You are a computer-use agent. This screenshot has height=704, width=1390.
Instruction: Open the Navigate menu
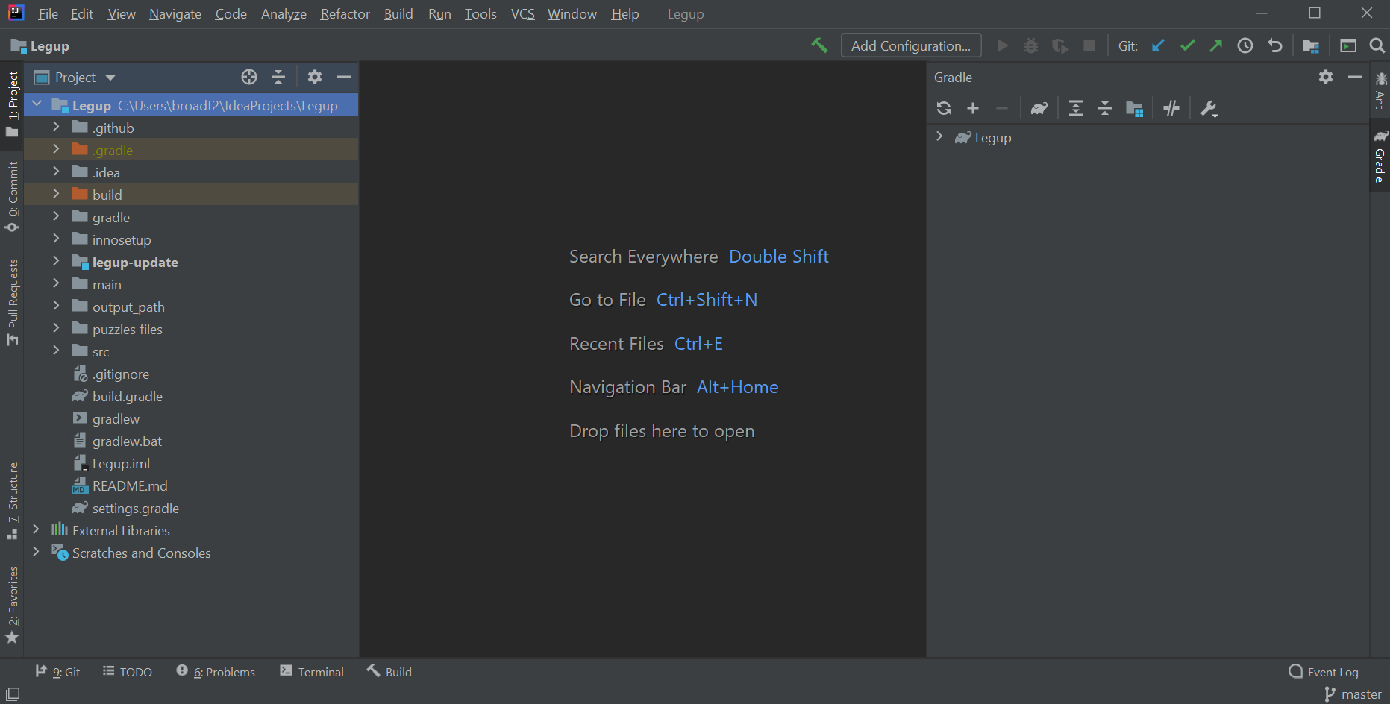pyautogui.click(x=175, y=14)
